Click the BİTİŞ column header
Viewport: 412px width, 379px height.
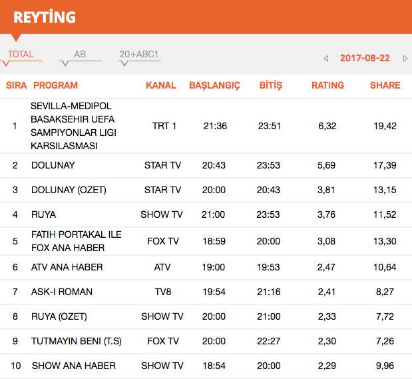(270, 85)
